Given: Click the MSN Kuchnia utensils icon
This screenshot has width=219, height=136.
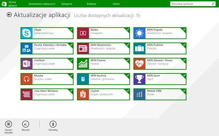Looking at the screenshot, I should (x=83, y=79).
